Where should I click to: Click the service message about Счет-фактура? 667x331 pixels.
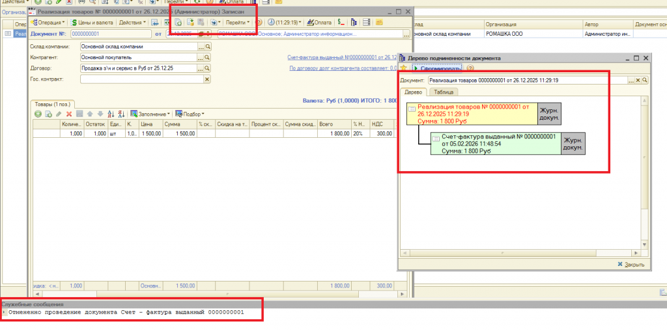[x=126, y=312]
